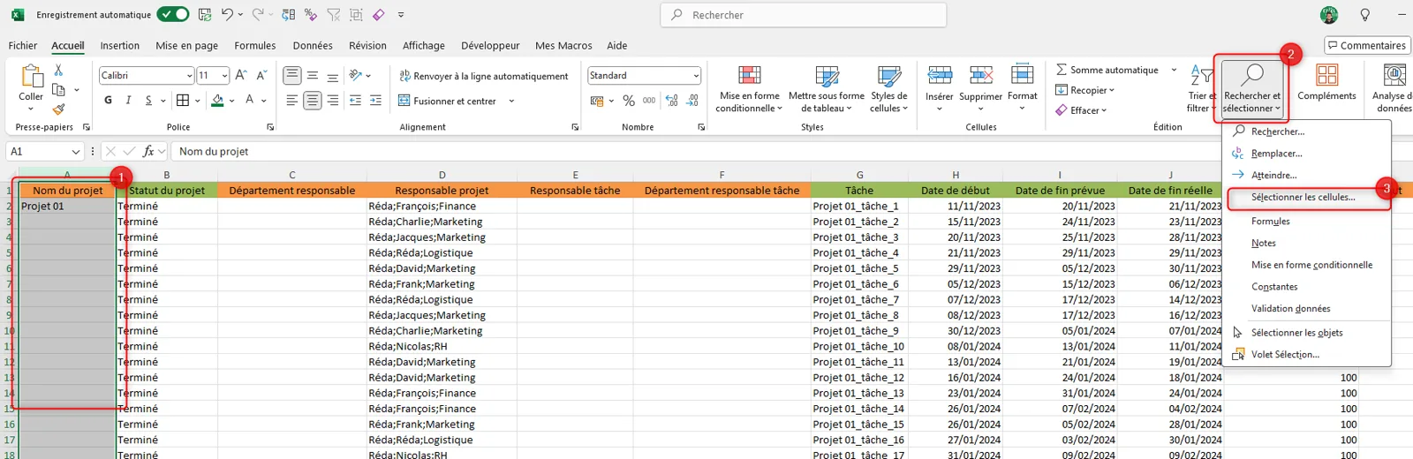Apply percent style format
1413x459 pixels.
[x=629, y=101]
